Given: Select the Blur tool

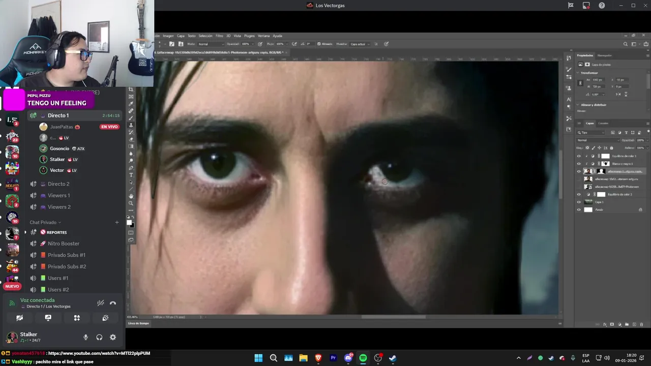Looking at the screenshot, I should 131,154.
